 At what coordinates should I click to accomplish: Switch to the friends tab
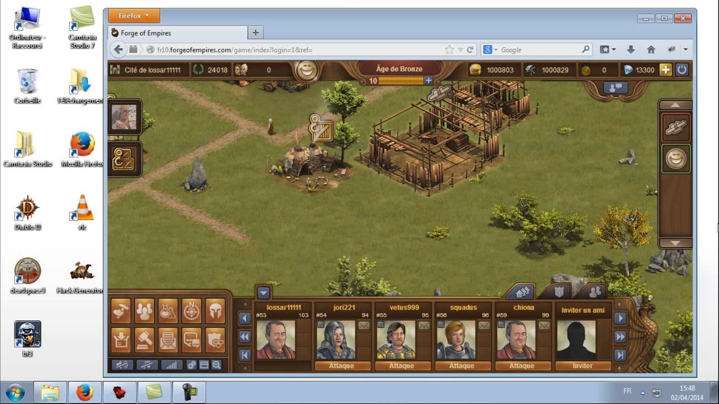(x=595, y=292)
